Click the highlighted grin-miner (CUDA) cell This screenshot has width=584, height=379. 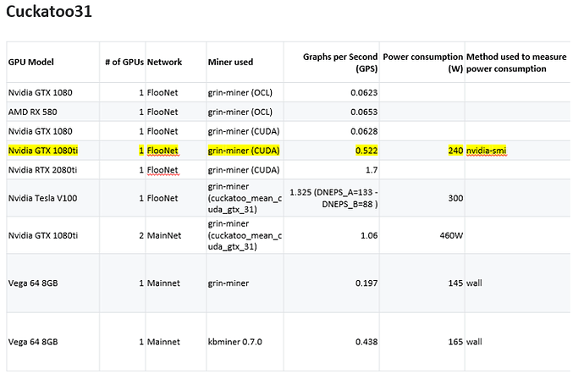(244, 151)
